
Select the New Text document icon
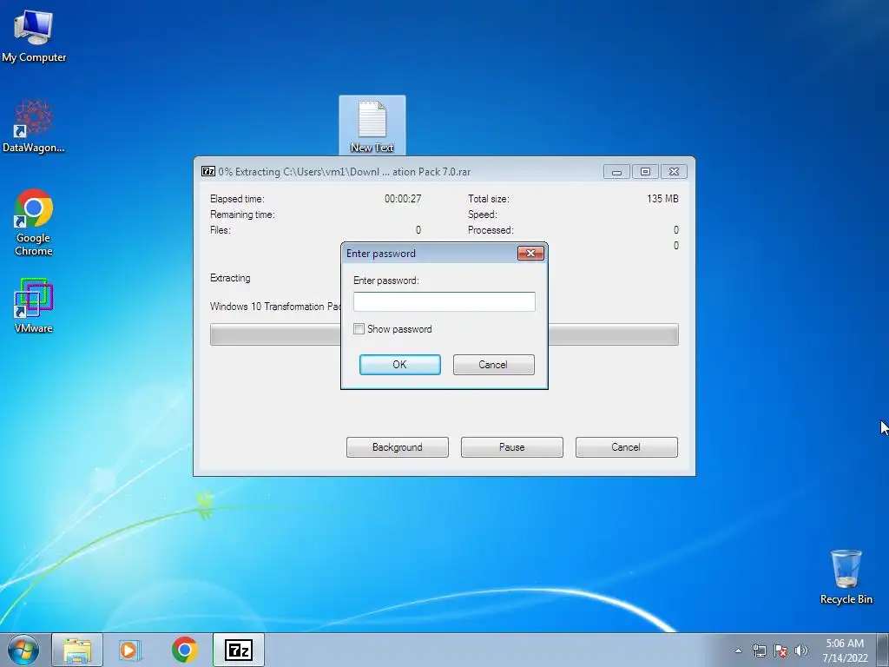click(372, 126)
